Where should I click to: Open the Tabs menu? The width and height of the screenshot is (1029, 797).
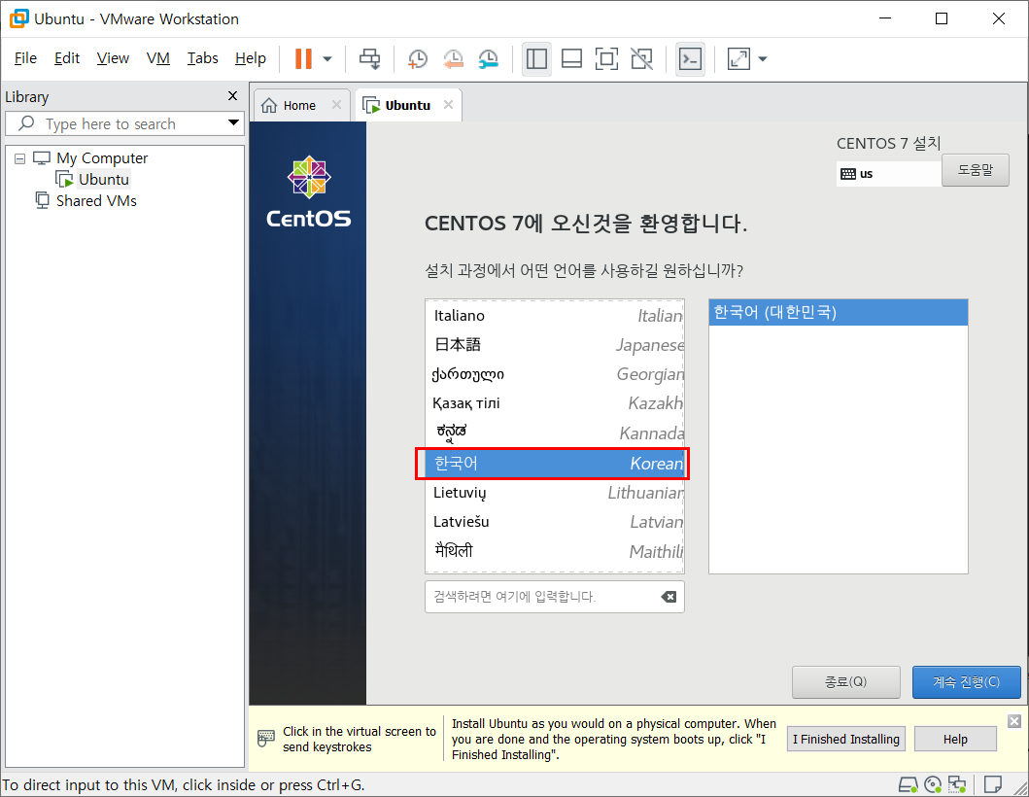(x=203, y=57)
